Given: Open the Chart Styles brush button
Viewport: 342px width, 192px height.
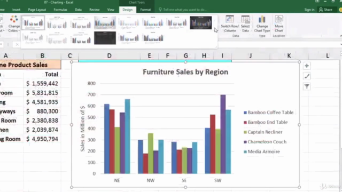Looking at the screenshot, I should coord(307,76).
